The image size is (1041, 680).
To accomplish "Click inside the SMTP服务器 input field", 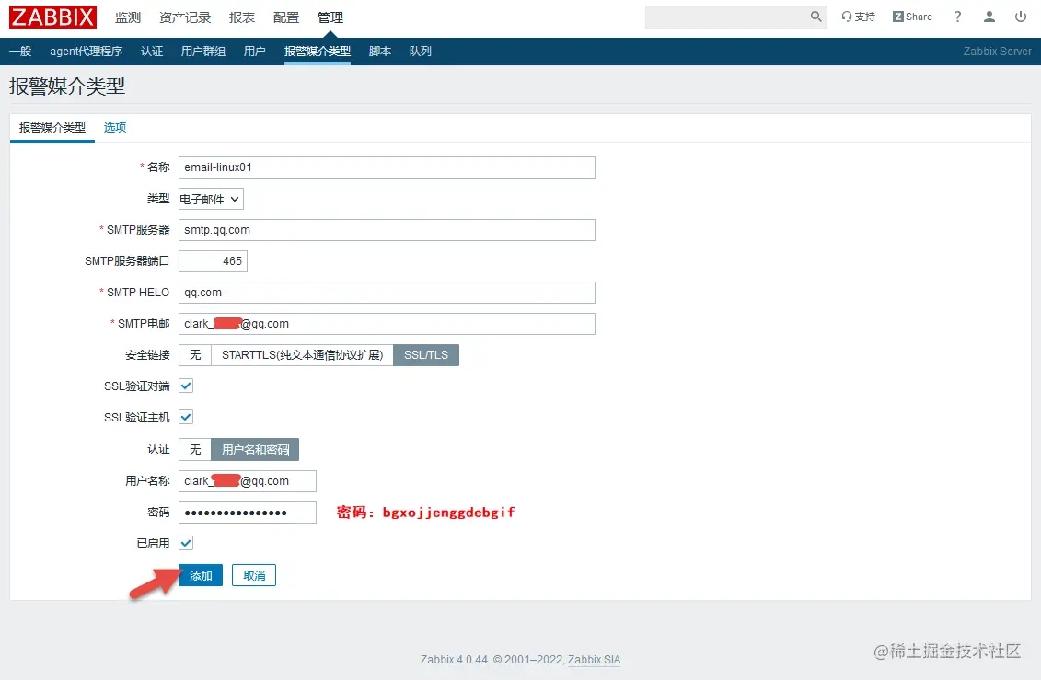I will pyautogui.click(x=387, y=229).
